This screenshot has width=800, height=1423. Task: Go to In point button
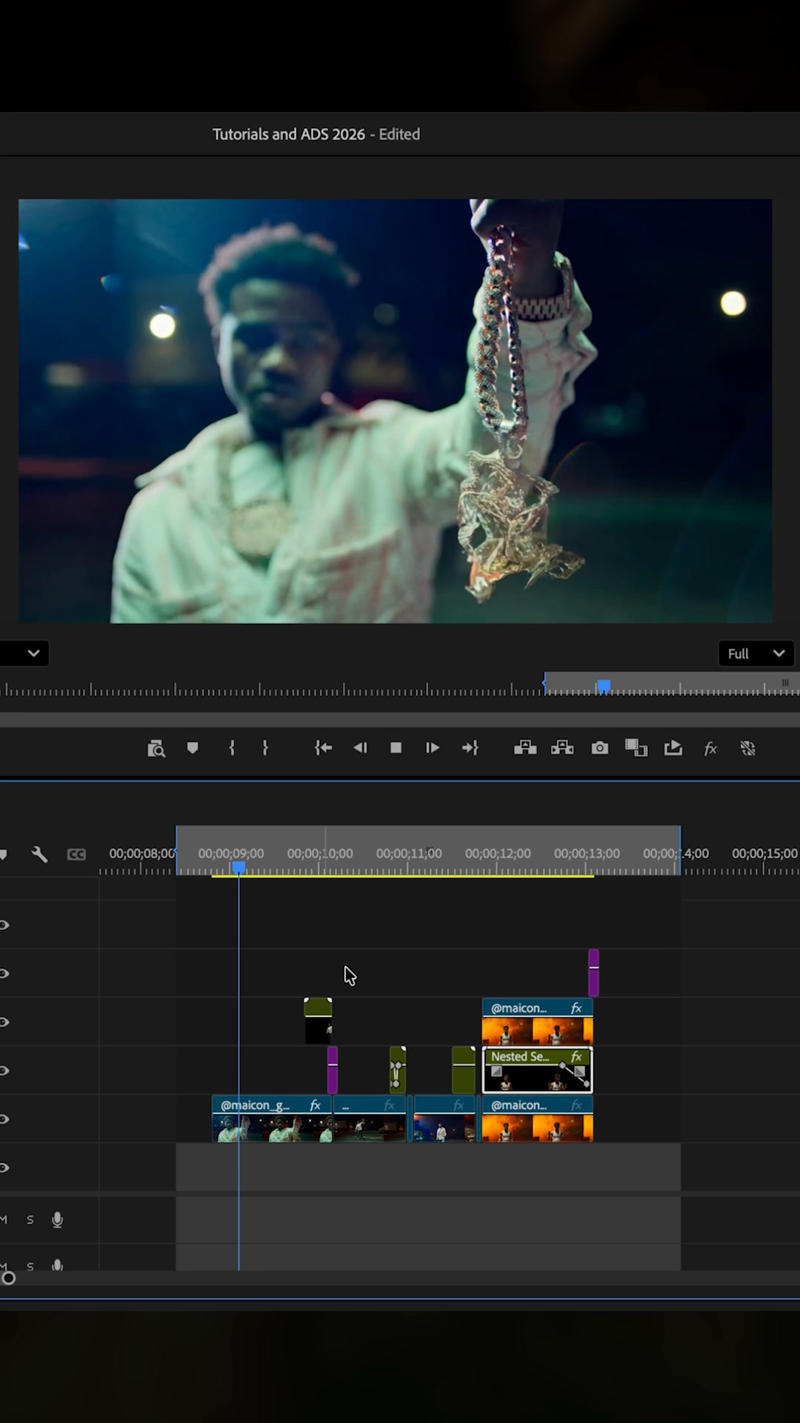[323, 748]
